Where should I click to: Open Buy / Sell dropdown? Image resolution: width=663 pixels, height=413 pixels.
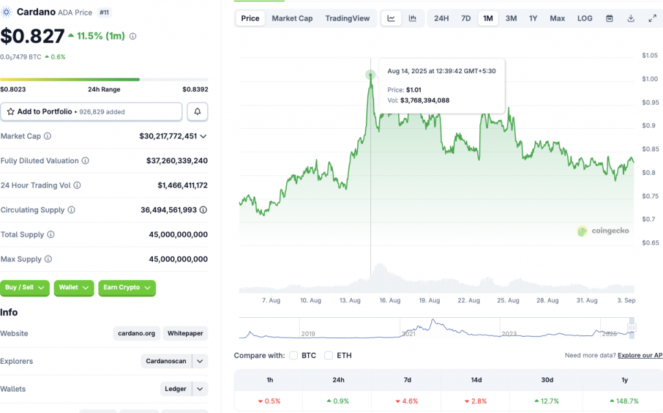25,287
